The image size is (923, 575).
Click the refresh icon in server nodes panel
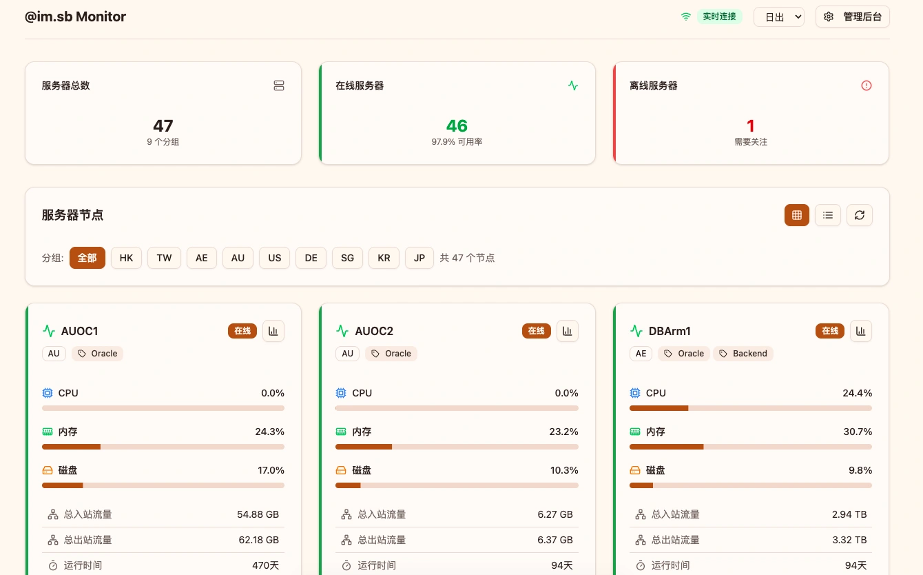click(860, 215)
